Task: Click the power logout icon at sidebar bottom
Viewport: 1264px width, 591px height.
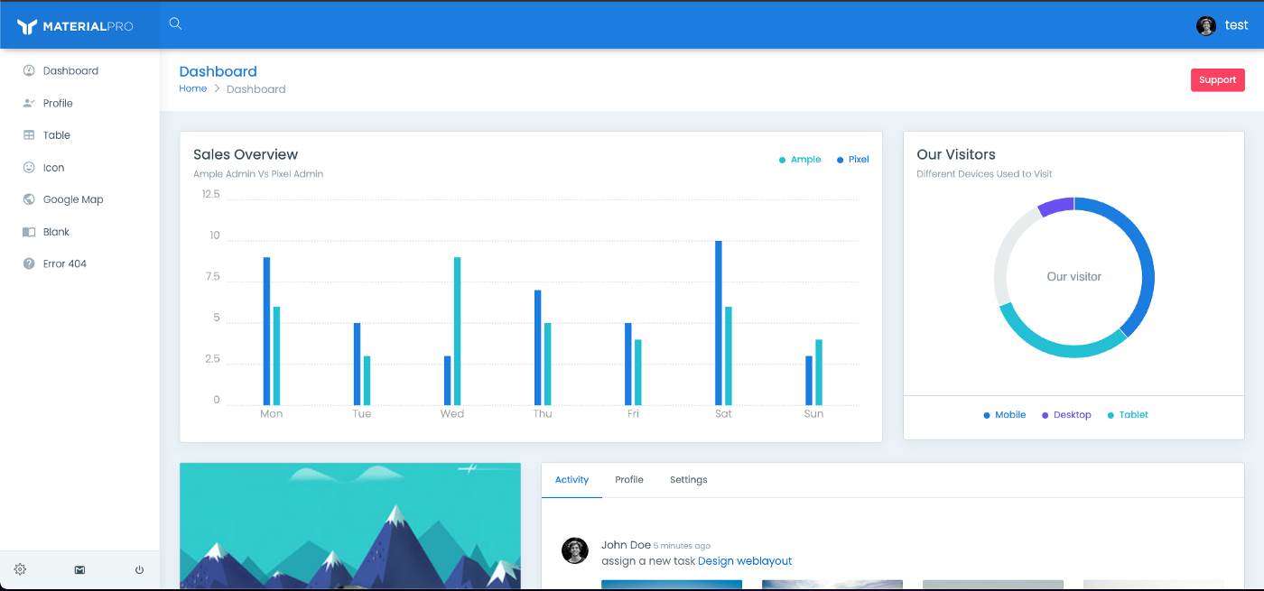Action: pyautogui.click(x=139, y=569)
